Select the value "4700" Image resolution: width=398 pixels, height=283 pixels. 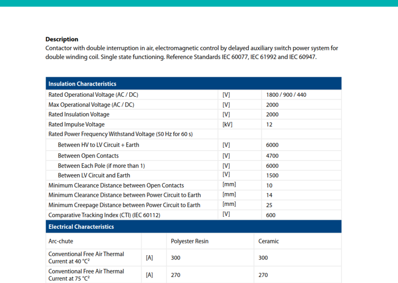coord(272,156)
